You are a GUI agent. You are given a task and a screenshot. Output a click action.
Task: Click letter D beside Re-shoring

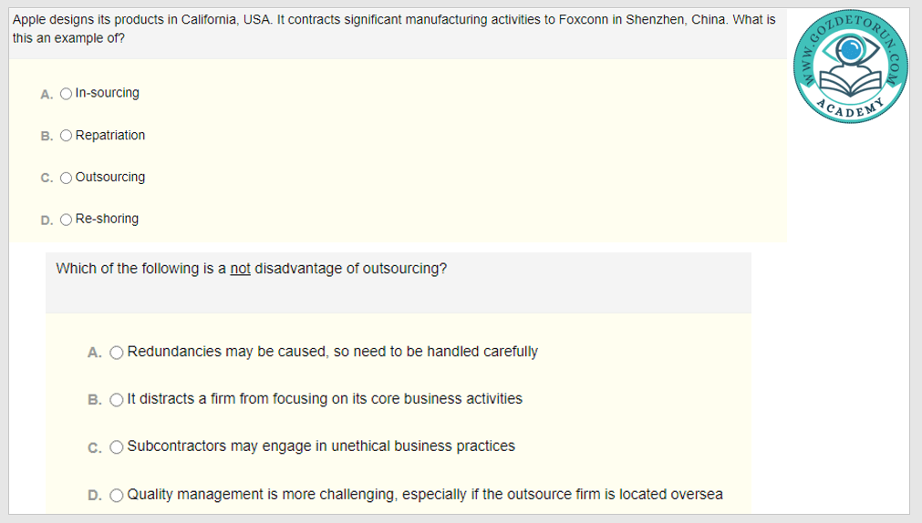[46, 220]
